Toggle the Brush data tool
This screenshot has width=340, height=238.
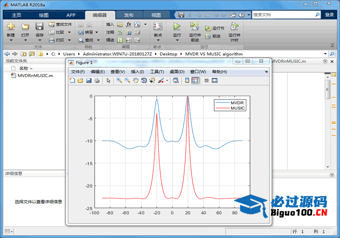tap(161, 80)
